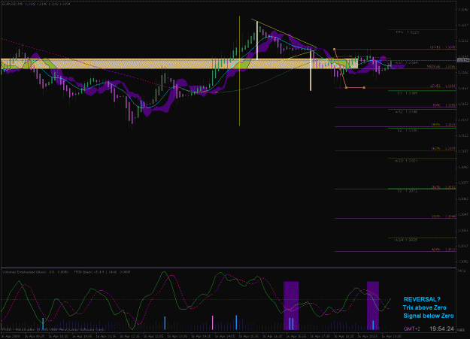Screen dimensions: 470x339
Task: Click the MIDDLE level label
Action: [x=441, y=66]
